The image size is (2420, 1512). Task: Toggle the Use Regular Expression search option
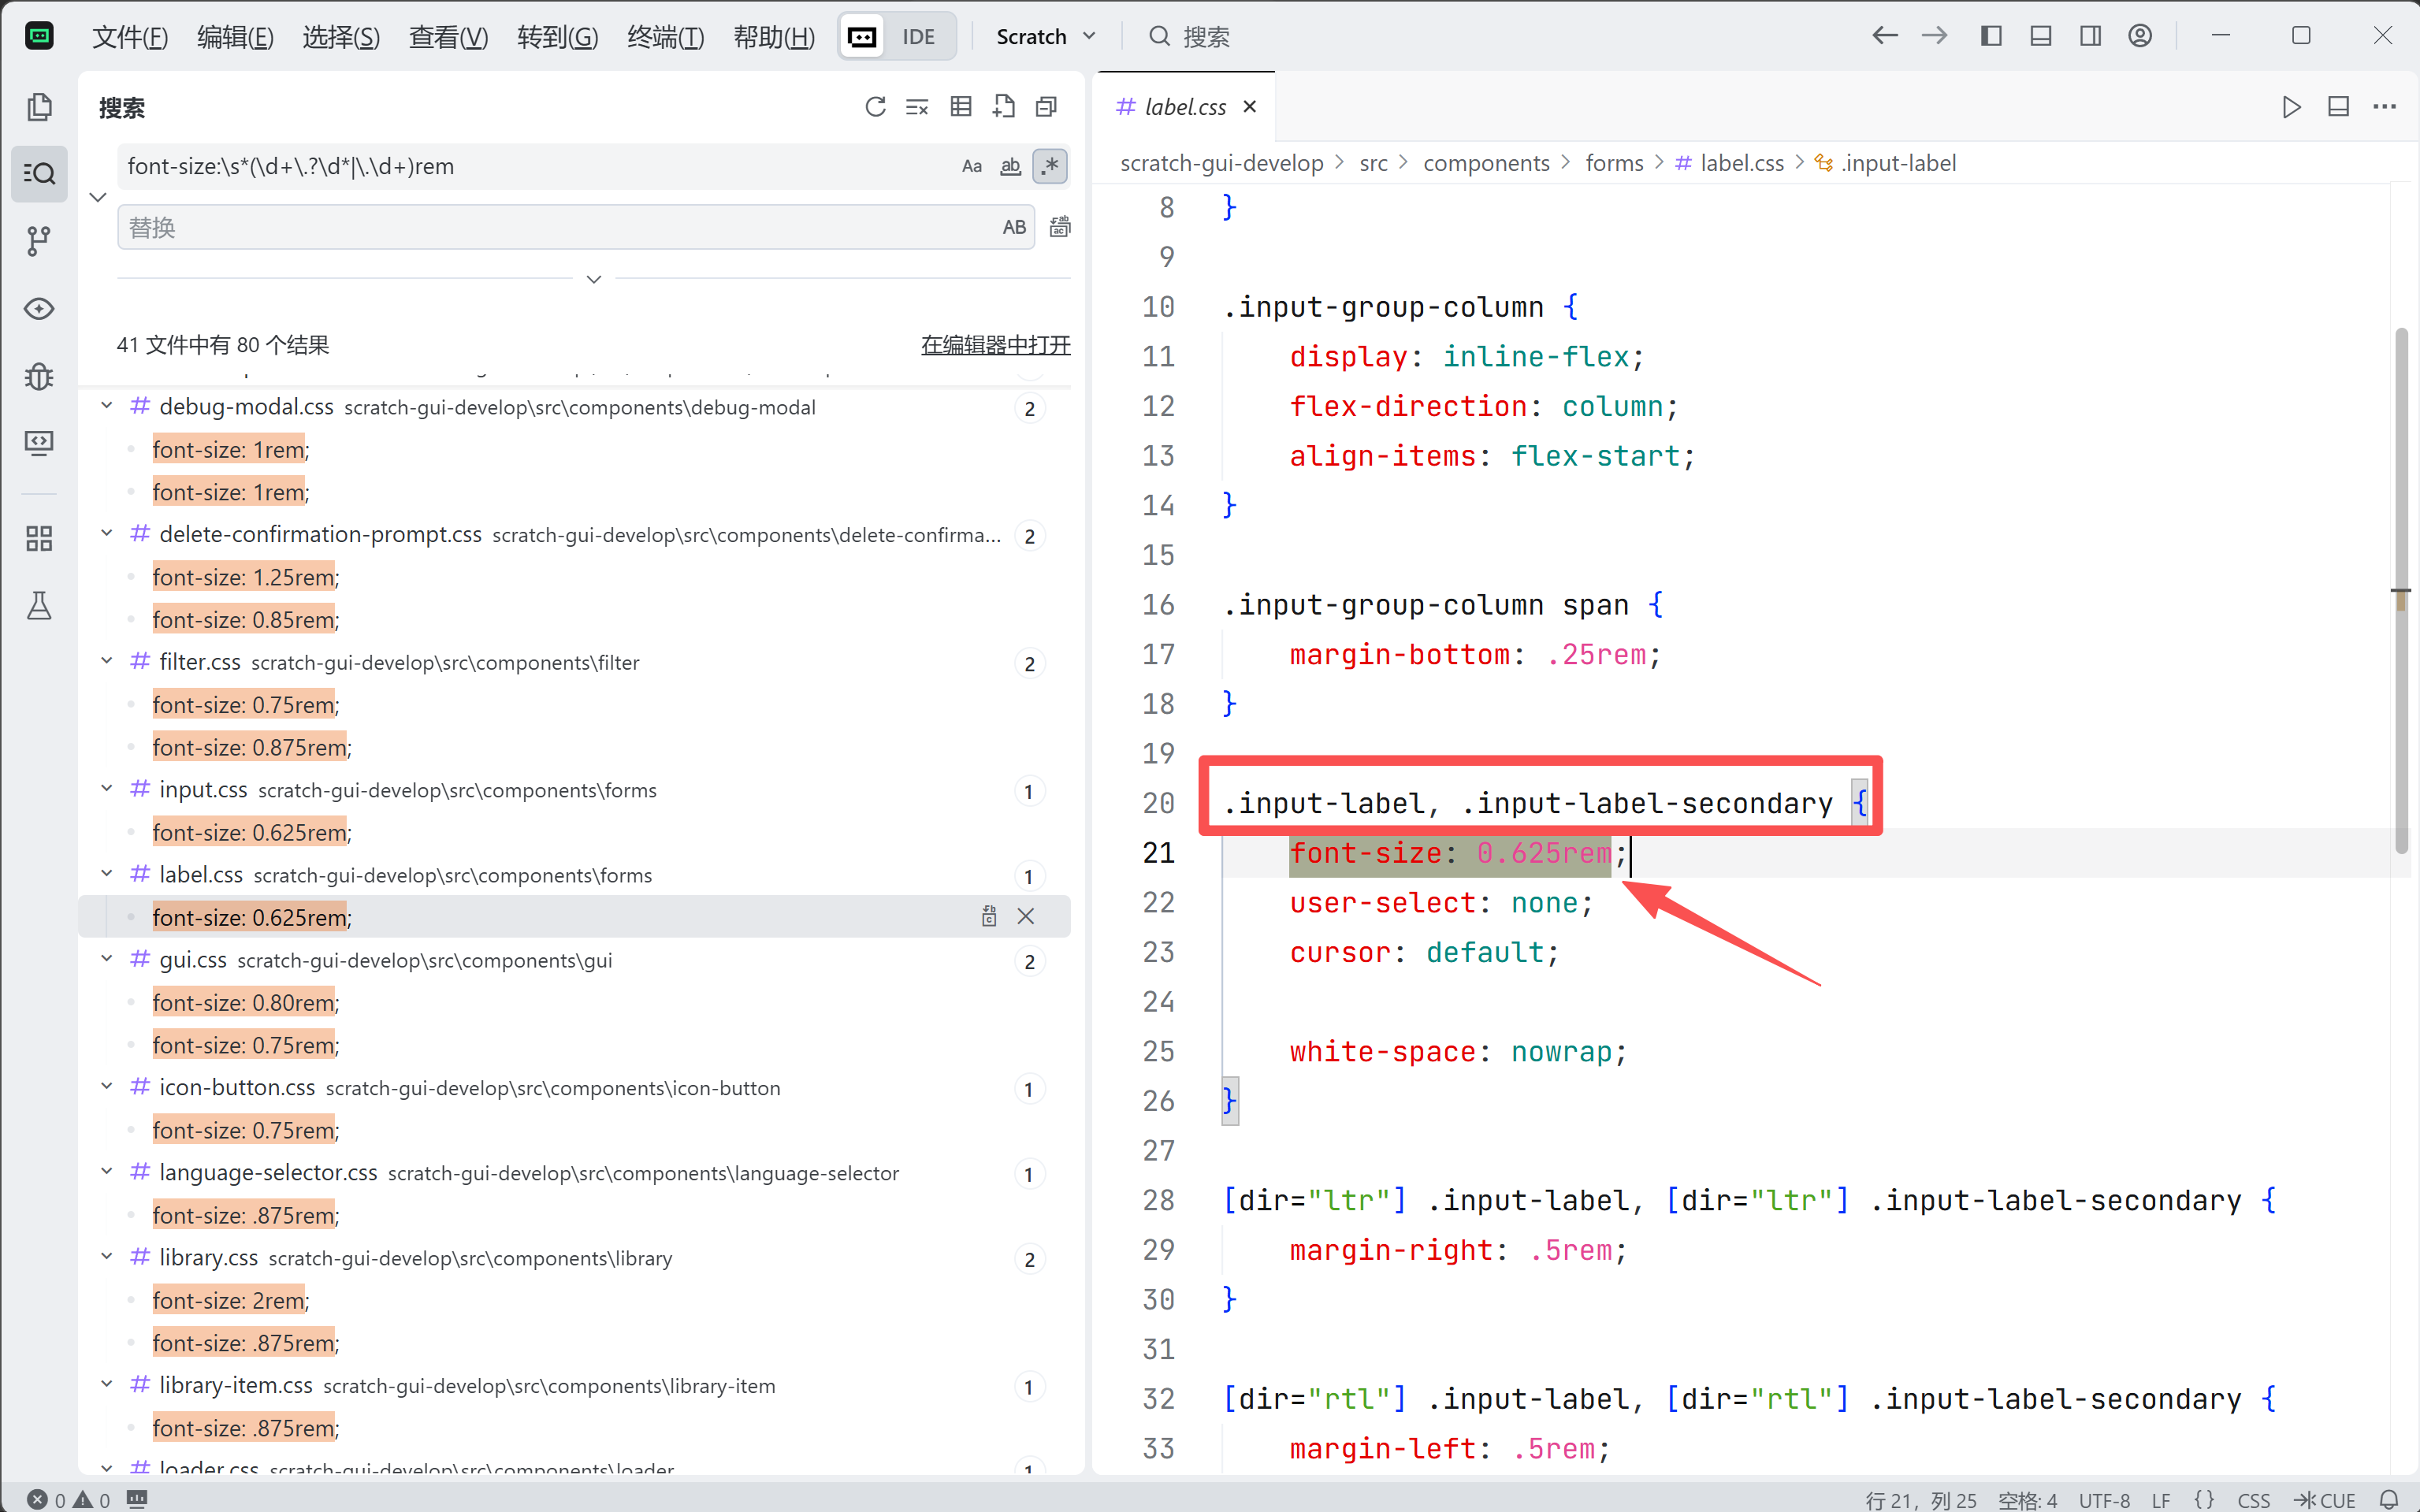coord(1049,166)
